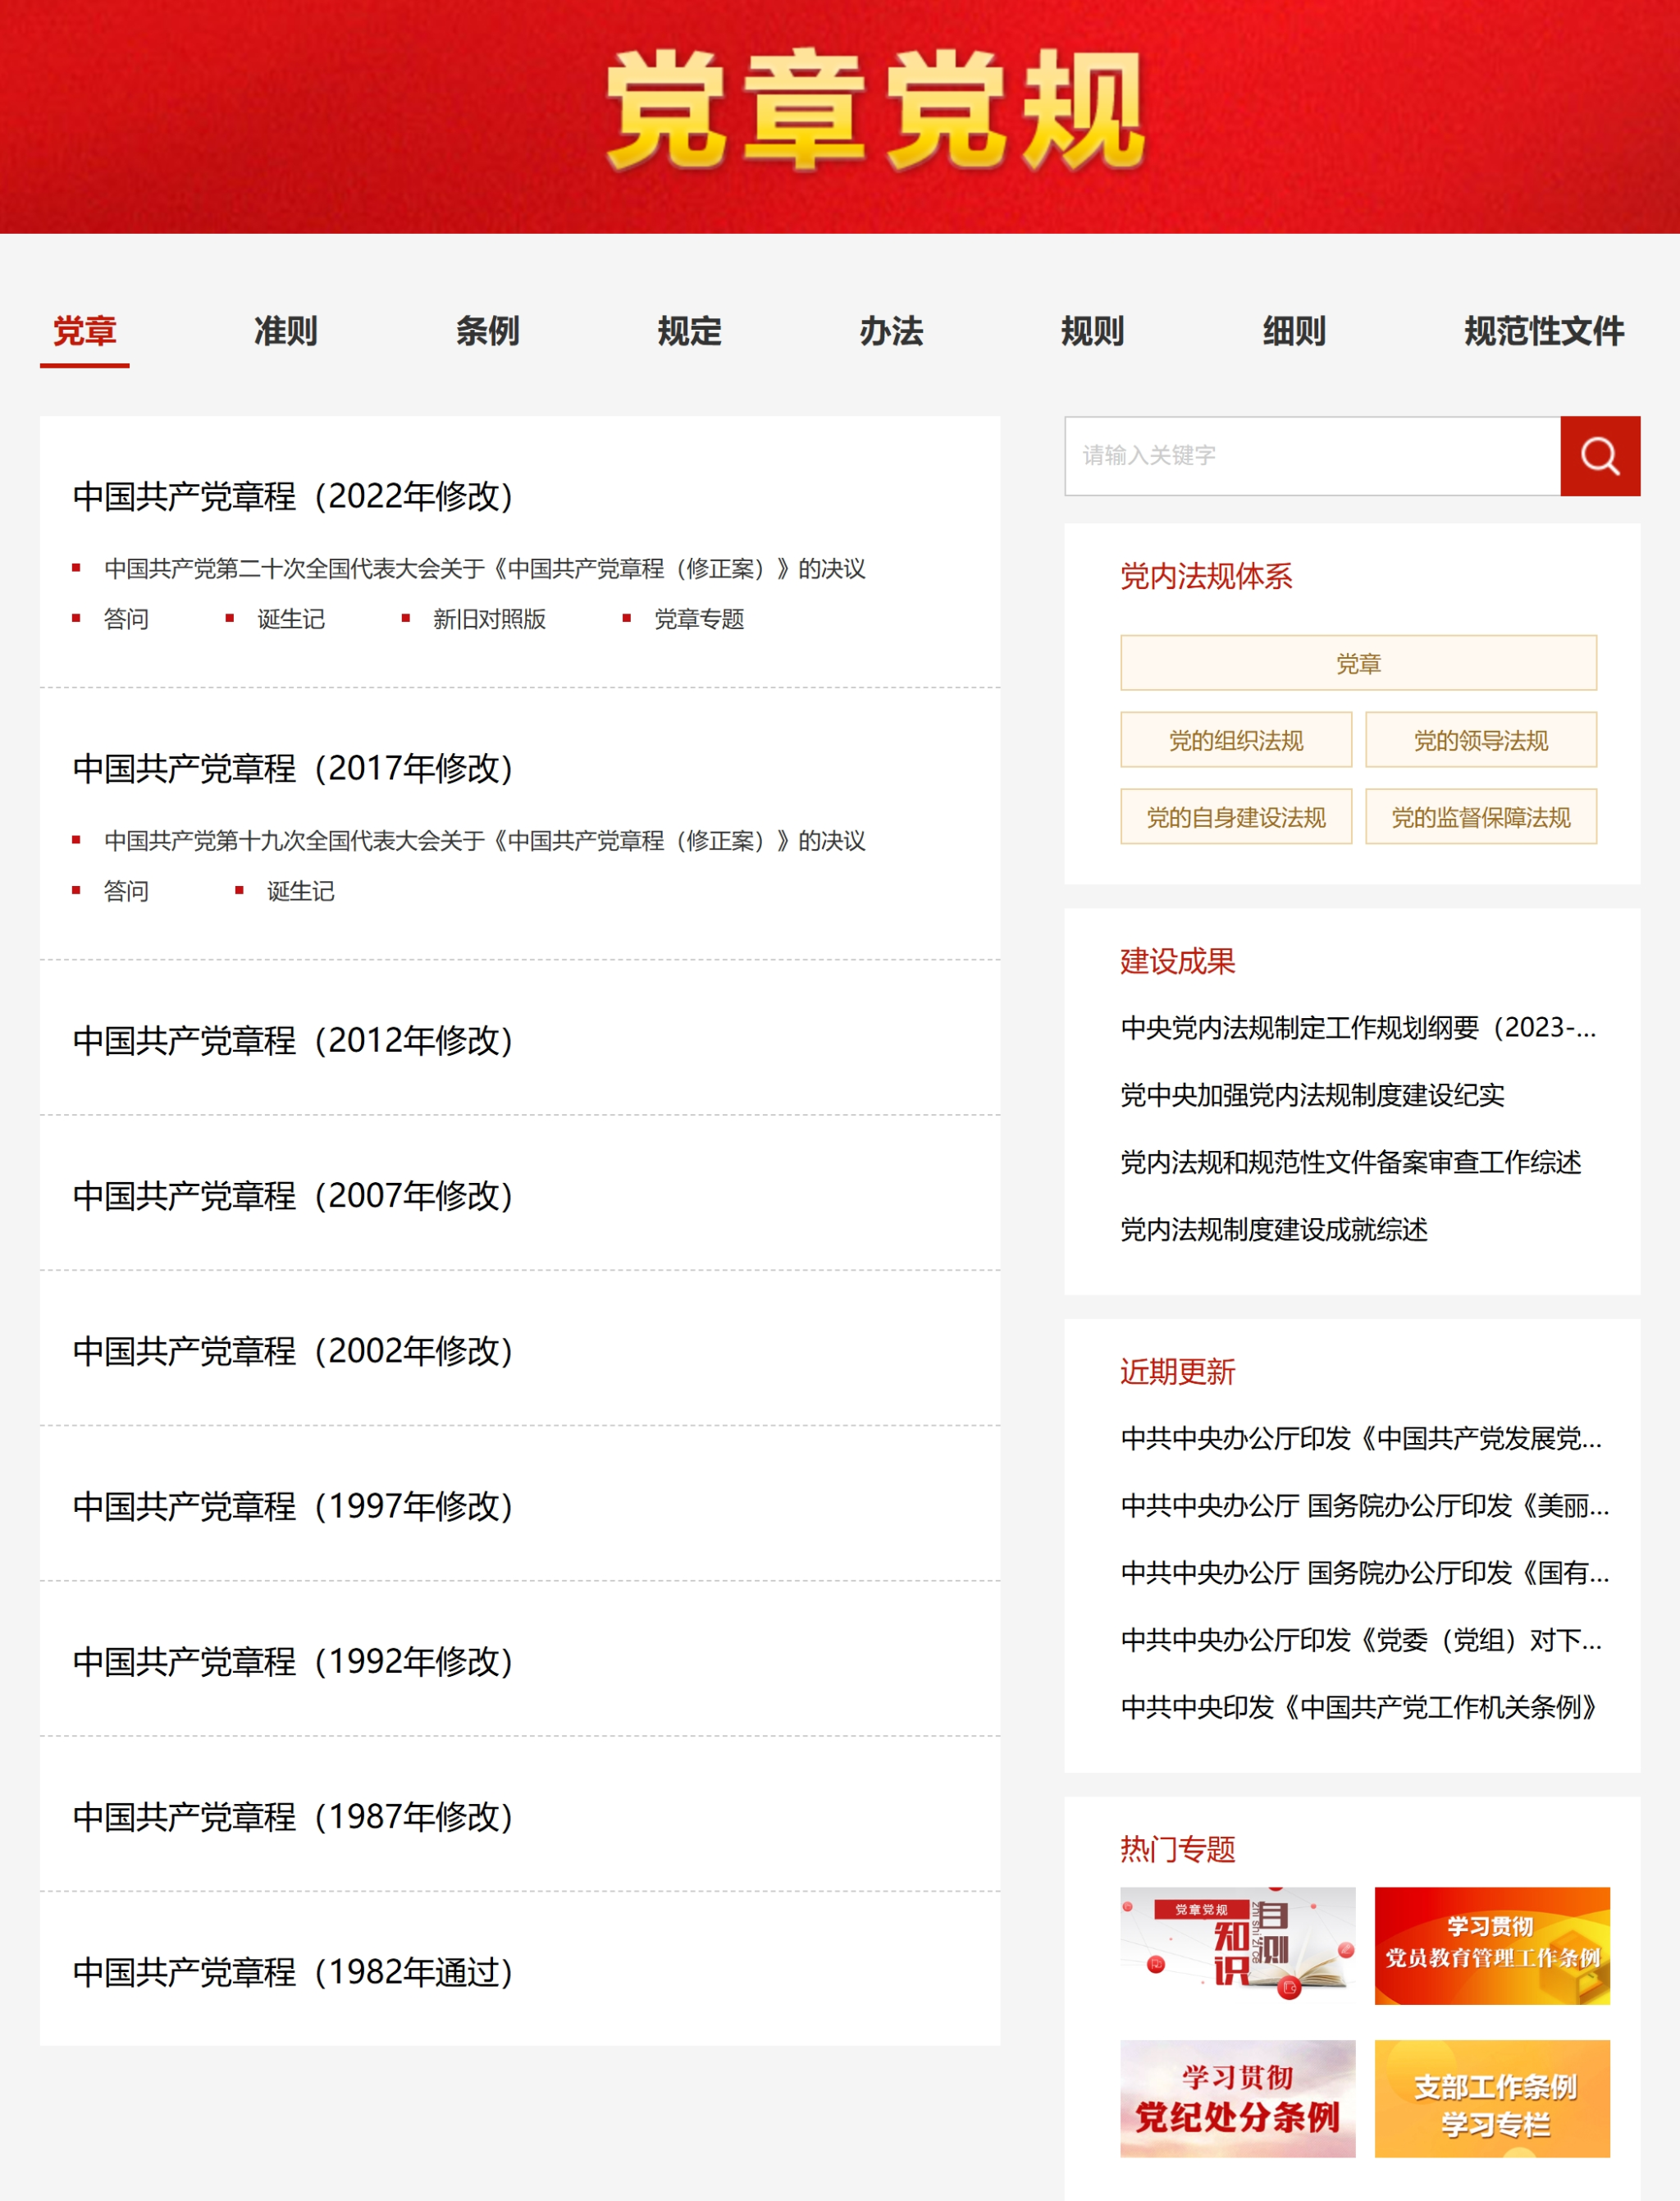Open the 党章专题 link
Image resolution: width=1680 pixels, height=2201 pixels.
click(699, 619)
